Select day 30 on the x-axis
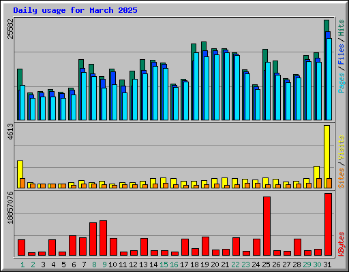Image resolution: width=349 pixels, height=272 pixels. click(317, 265)
